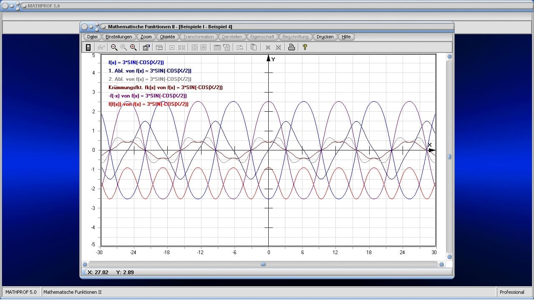Click the first X delete icon in the toolbar
This screenshot has height=300, width=534.
(x=268, y=47)
